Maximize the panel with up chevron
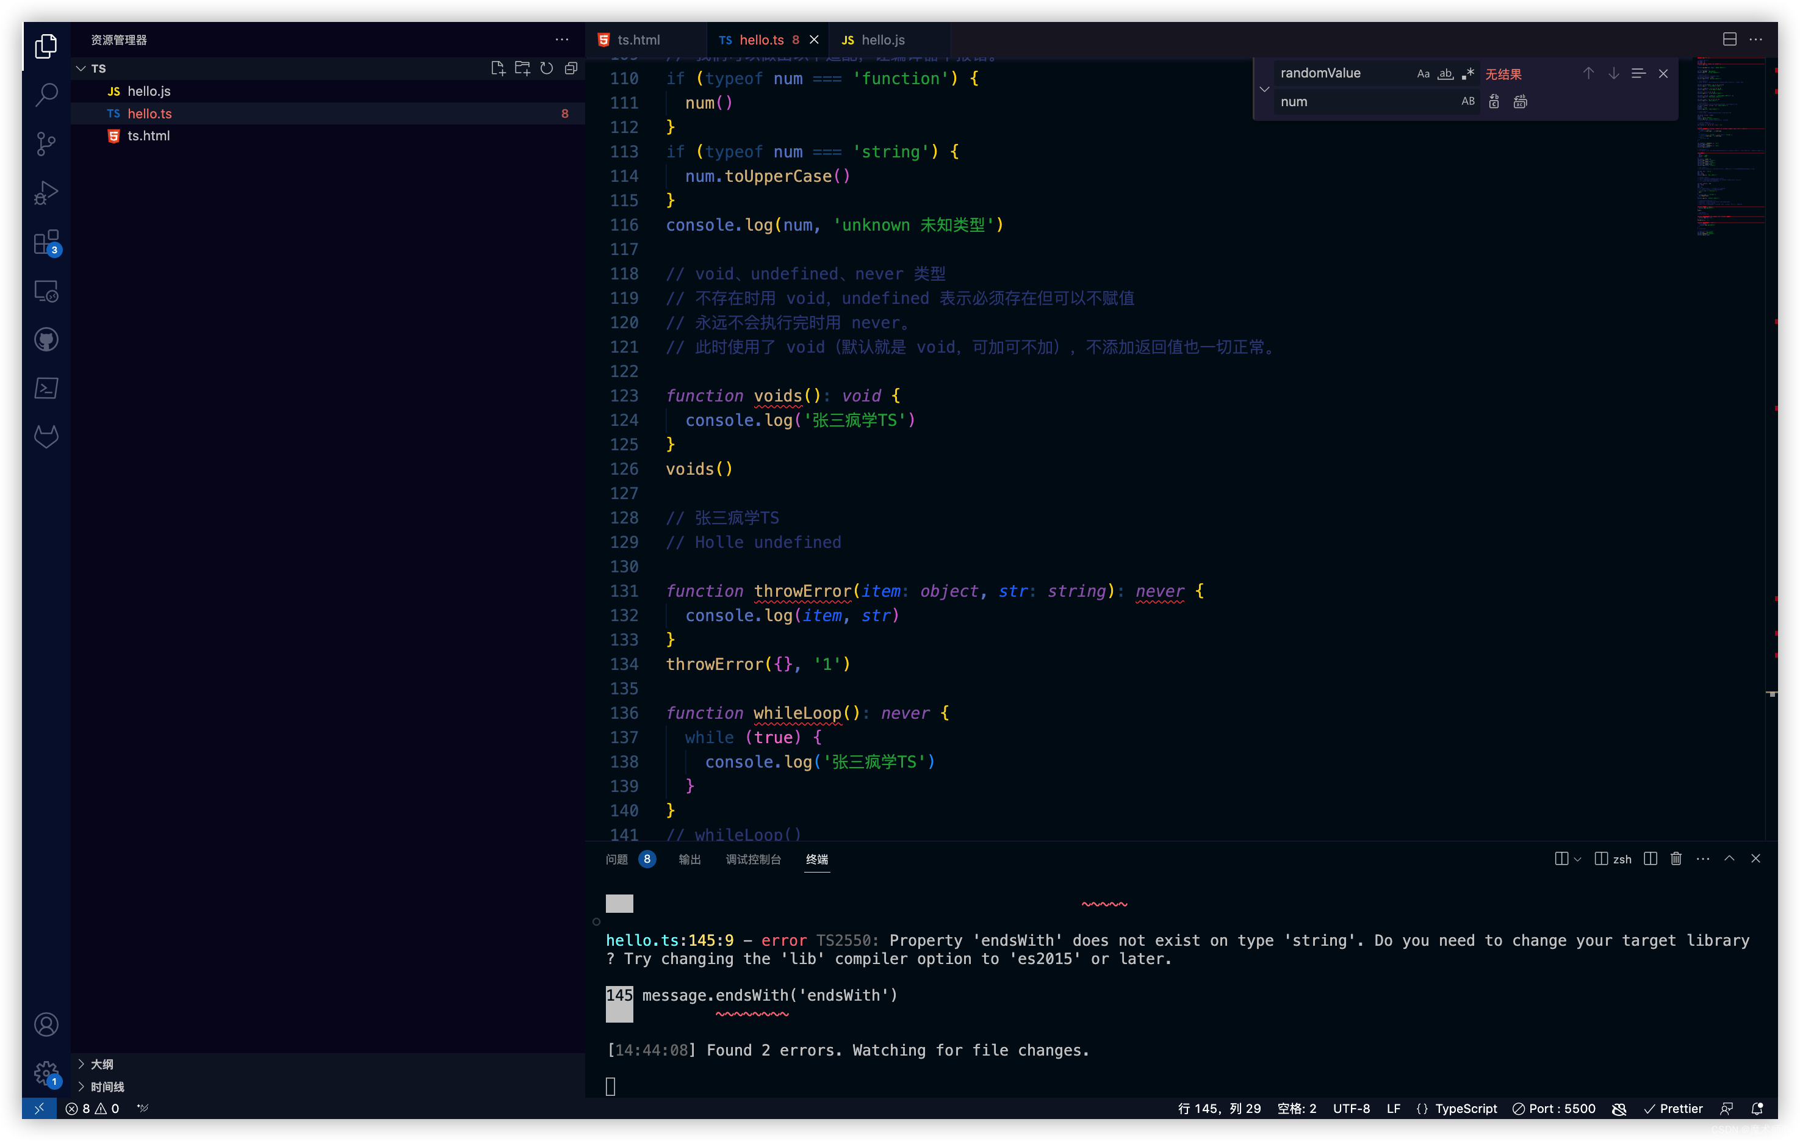Screen dimensions: 1800x1141 [1729, 858]
